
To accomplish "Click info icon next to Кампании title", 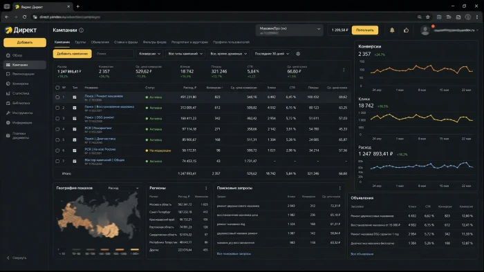I will coord(81,30).
